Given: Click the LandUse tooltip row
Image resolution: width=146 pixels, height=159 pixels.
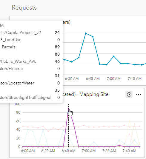Looking at the screenshot, I should (30, 40).
